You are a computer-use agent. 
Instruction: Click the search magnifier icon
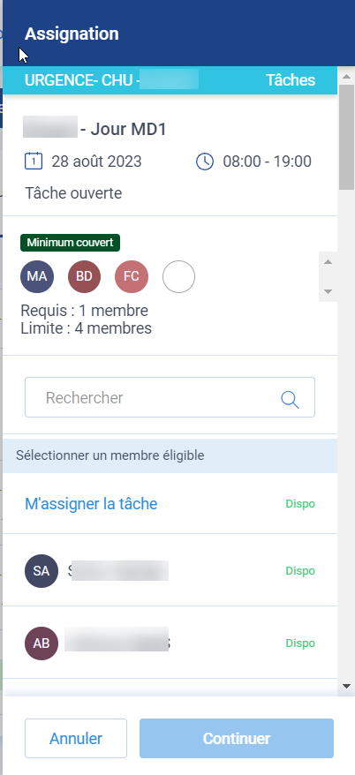pos(290,399)
